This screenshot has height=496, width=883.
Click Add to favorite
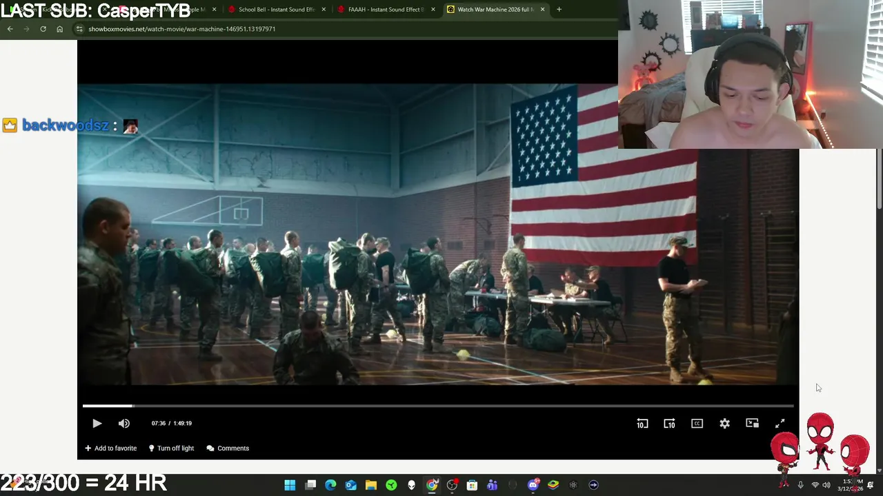tap(110, 448)
